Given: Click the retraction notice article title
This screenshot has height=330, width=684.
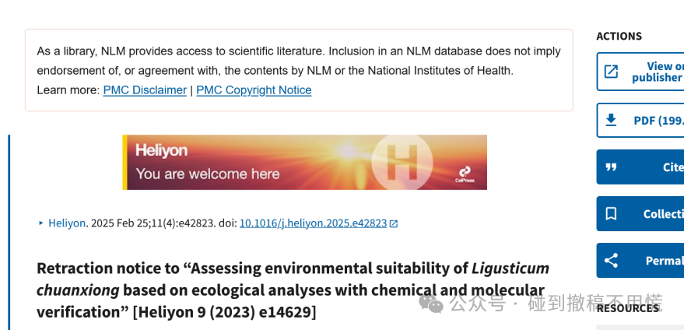Looking at the screenshot, I should 293,290.
